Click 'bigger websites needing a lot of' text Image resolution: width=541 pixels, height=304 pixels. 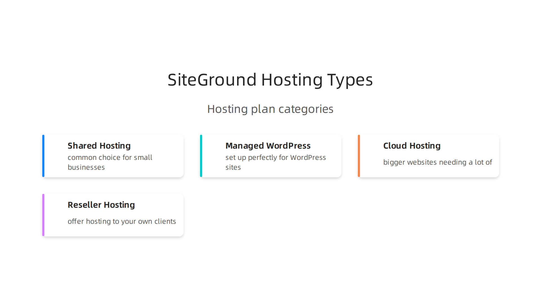click(438, 162)
